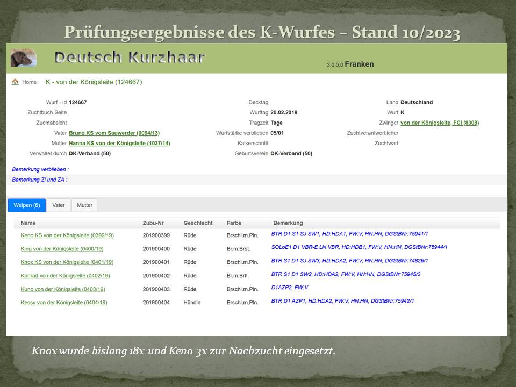Click the dog logo image in header

click(x=24, y=58)
